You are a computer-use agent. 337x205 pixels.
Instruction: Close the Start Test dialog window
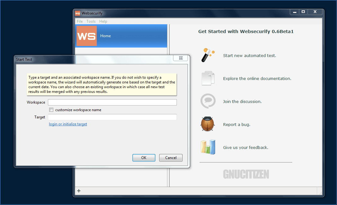[x=181, y=58]
